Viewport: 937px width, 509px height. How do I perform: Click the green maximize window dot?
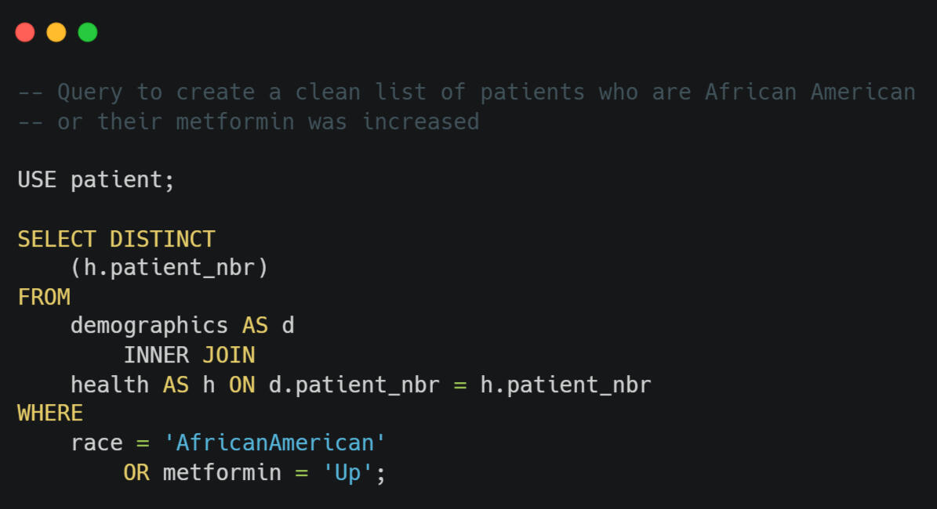tap(88, 32)
